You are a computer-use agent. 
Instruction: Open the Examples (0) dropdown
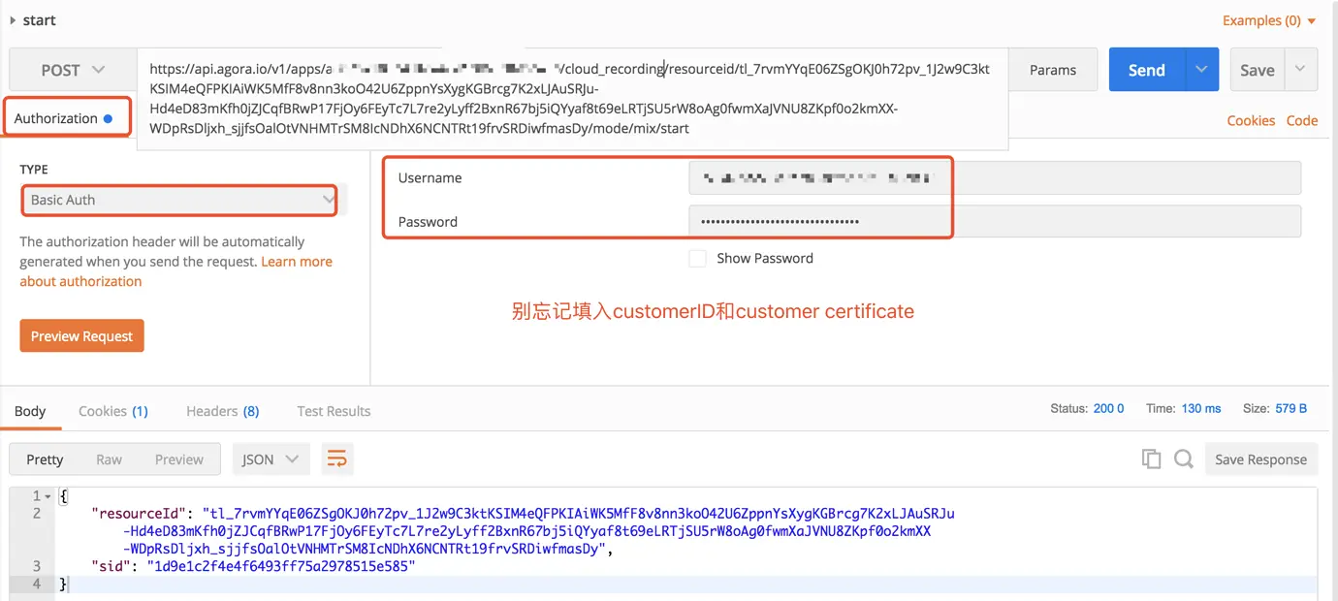[x=1269, y=20]
